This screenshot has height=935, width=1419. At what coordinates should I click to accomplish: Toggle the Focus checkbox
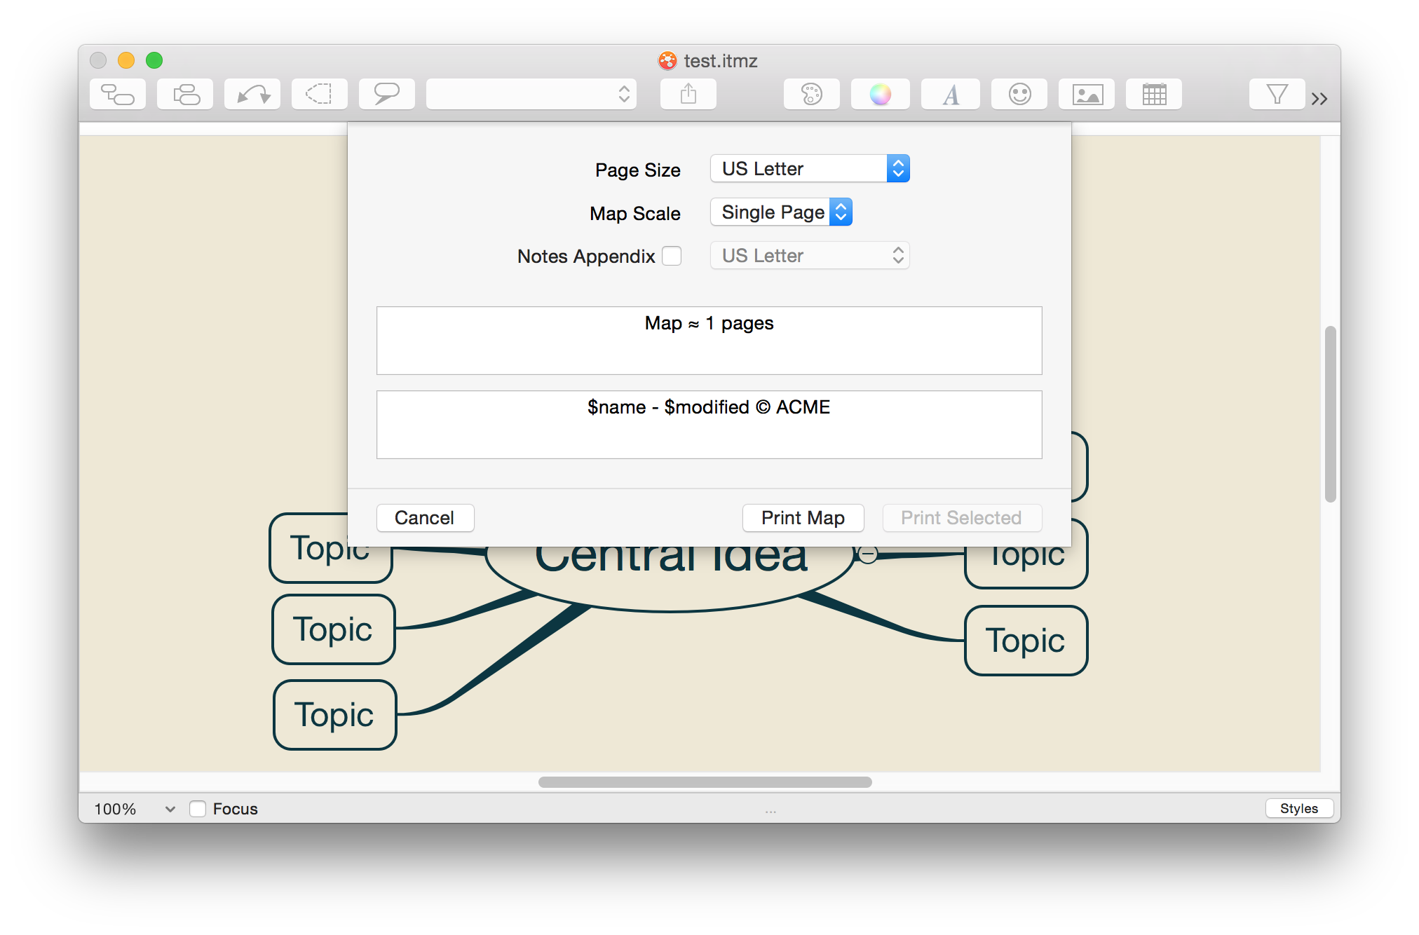pyautogui.click(x=198, y=809)
